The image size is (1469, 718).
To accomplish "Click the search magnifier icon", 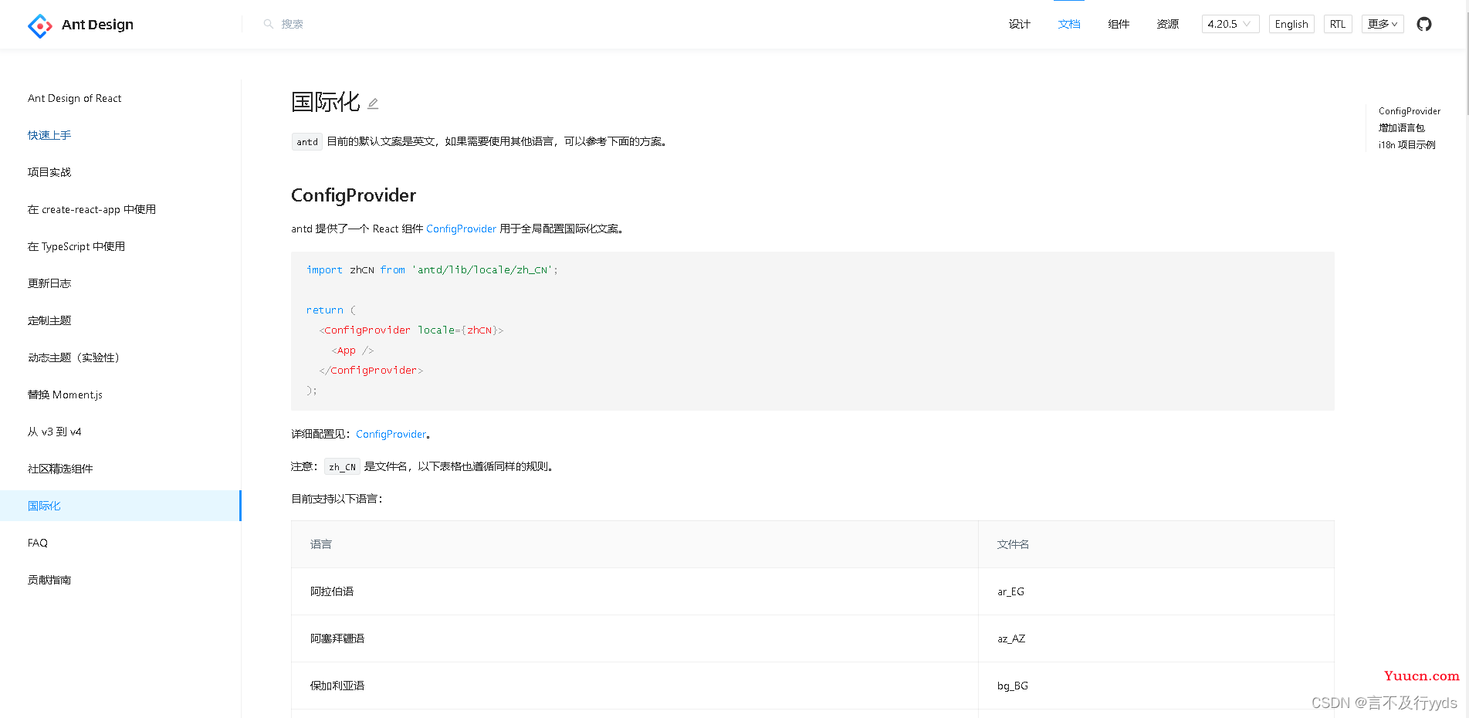I will (269, 24).
